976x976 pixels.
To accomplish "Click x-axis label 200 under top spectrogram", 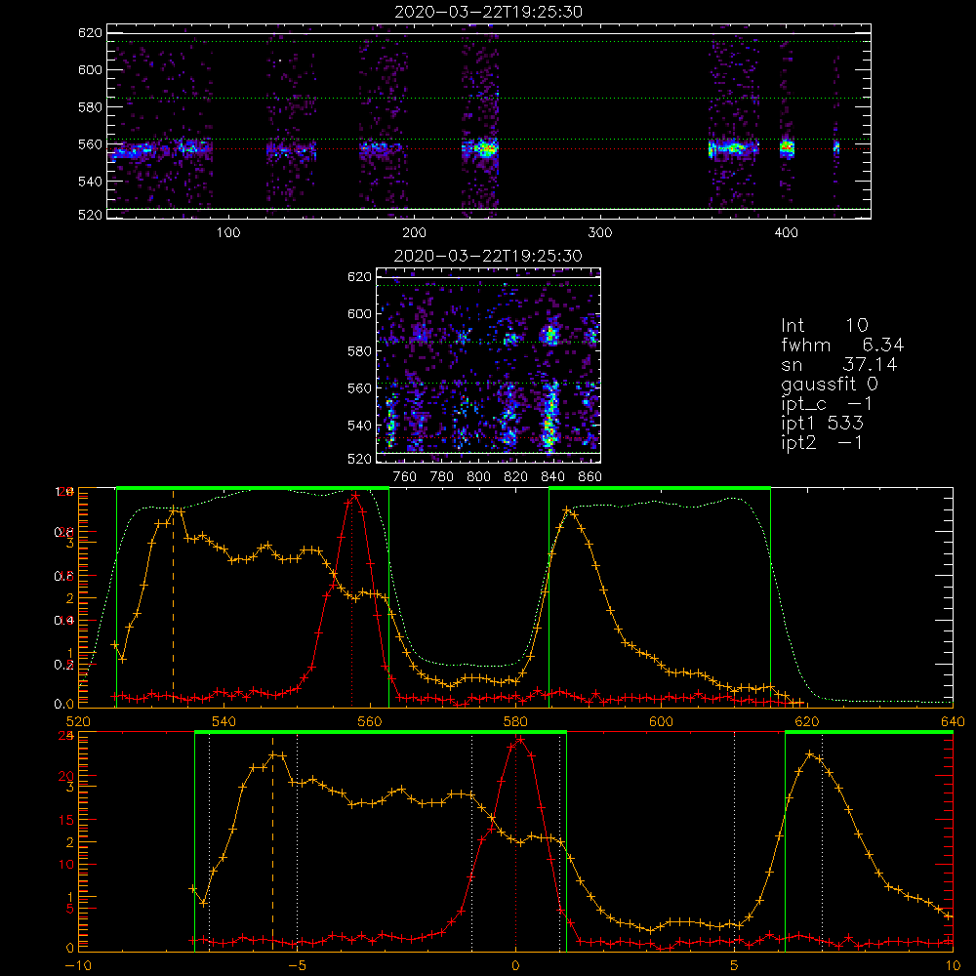I will (x=414, y=233).
